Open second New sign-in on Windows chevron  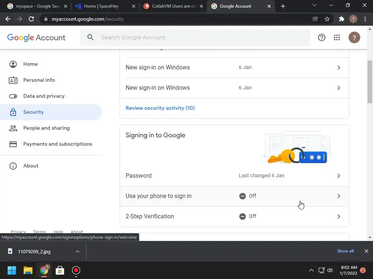[x=339, y=88]
